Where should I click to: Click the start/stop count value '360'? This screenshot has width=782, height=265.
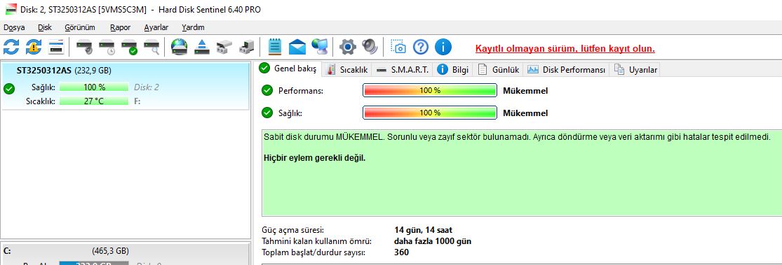point(401,252)
